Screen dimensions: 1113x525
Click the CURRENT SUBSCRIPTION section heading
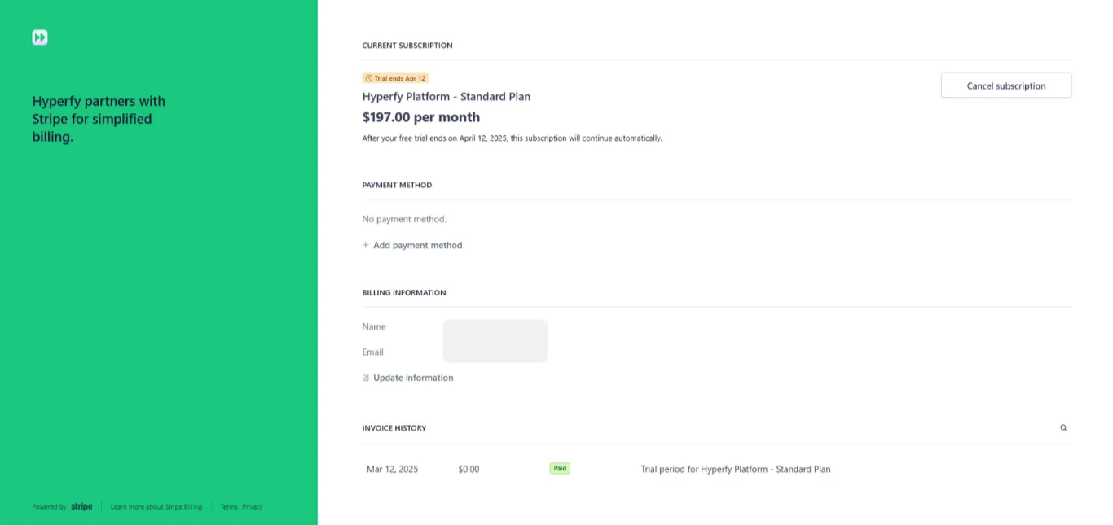point(407,46)
